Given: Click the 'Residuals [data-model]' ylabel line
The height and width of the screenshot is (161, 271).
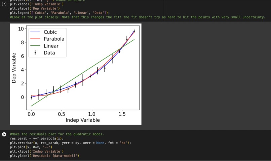Looking at the screenshot, I should point(44,156).
